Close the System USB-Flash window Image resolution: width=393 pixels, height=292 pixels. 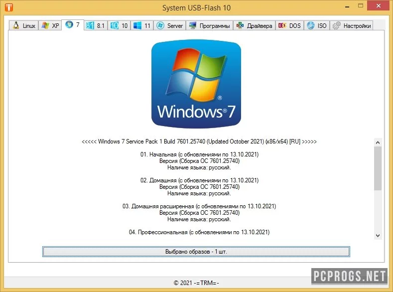(x=379, y=6)
